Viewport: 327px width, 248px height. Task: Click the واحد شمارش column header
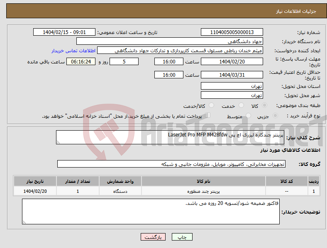click(120, 181)
